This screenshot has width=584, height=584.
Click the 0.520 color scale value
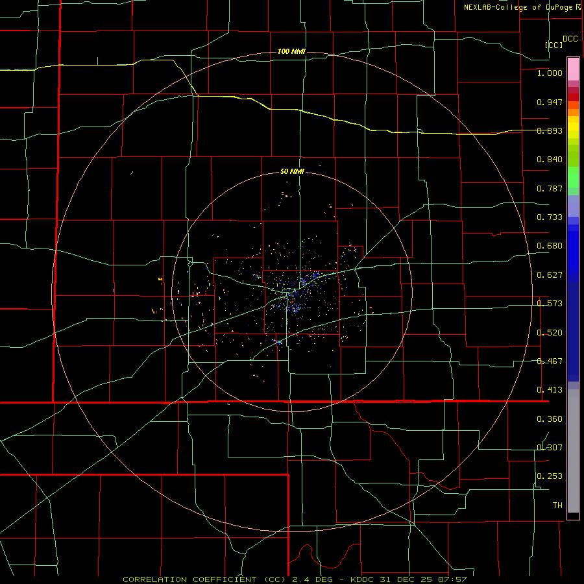click(550, 333)
